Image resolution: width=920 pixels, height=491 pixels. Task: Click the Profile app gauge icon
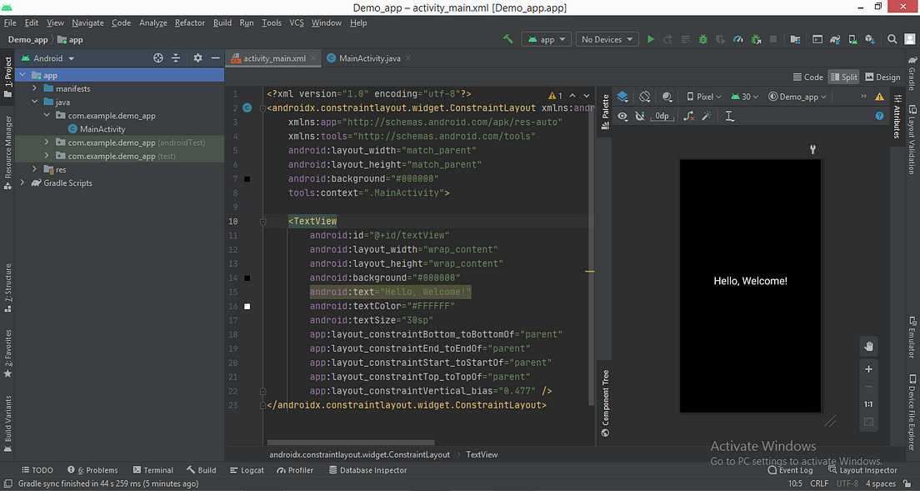point(738,39)
